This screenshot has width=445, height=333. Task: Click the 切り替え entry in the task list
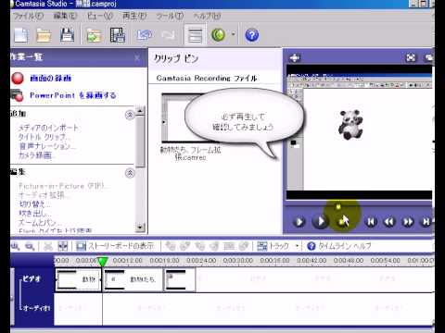point(34,204)
